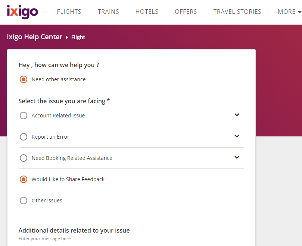Select the Need other assistance radio button
302x246 pixels.
[x=24, y=79]
